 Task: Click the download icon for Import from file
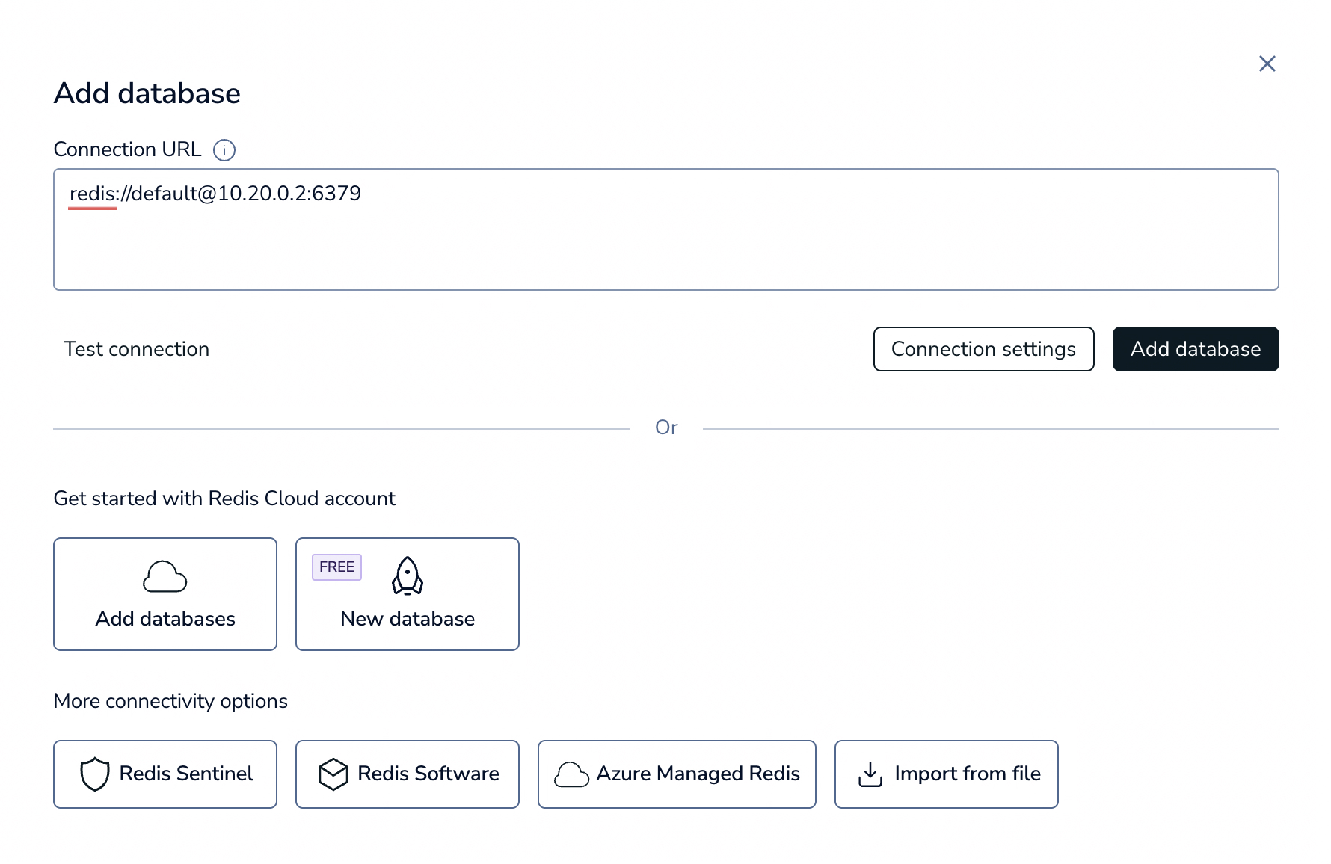point(870,774)
